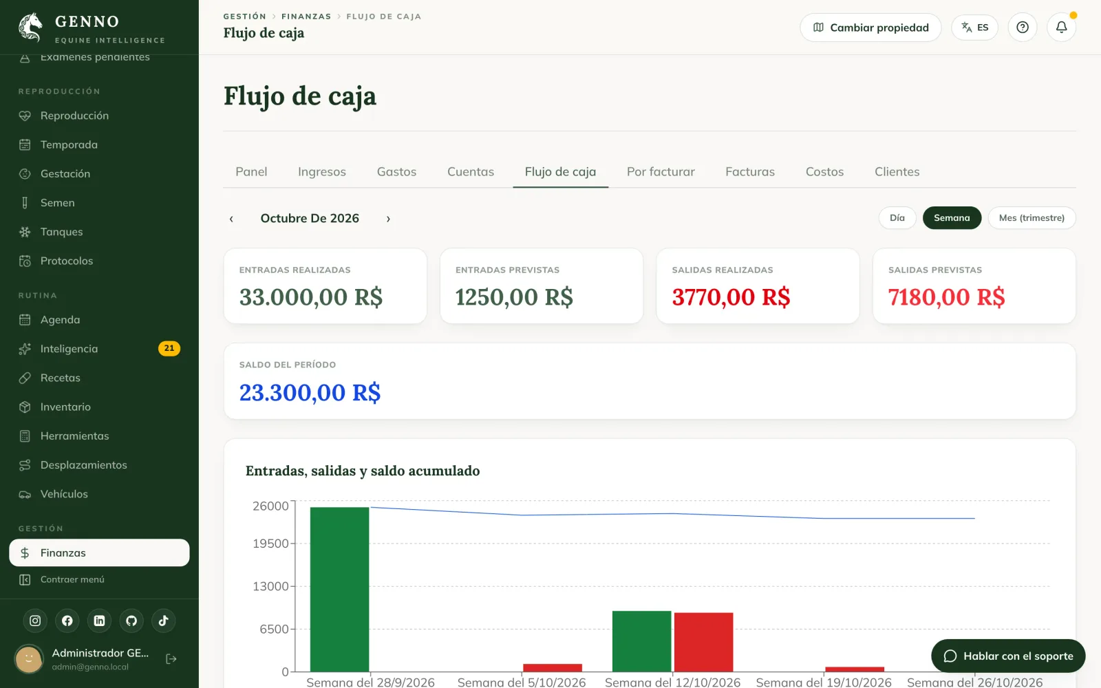Open Desplazamientos in the sidebar

pyautogui.click(x=99, y=465)
